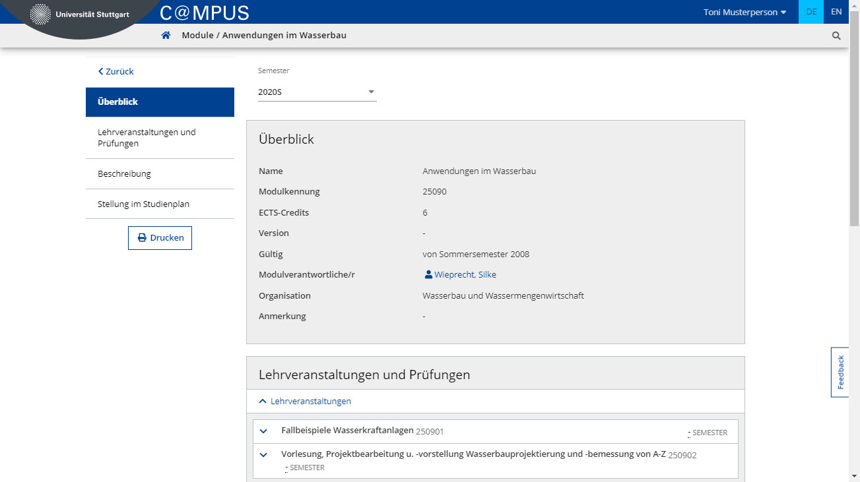Click the Überblick panel heading

pos(286,139)
